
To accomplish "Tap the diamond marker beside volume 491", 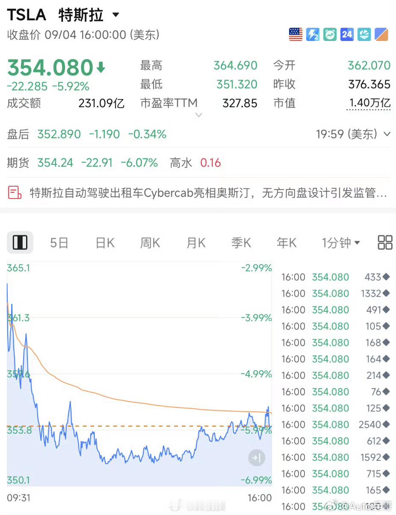I will click(x=386, y=310).
